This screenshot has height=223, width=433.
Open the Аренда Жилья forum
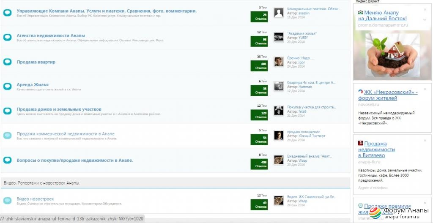click(33, 84)
